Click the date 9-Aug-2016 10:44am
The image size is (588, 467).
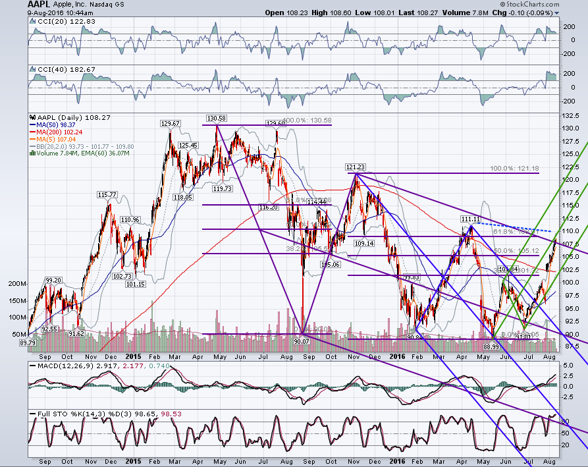coord(60,13)
